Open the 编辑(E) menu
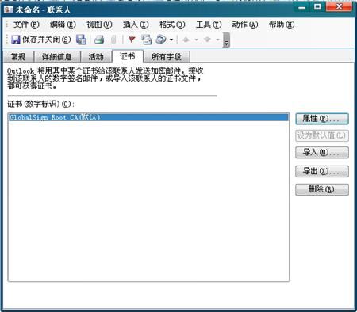Screen dimensions: 357x312 [x=63, y=25]
